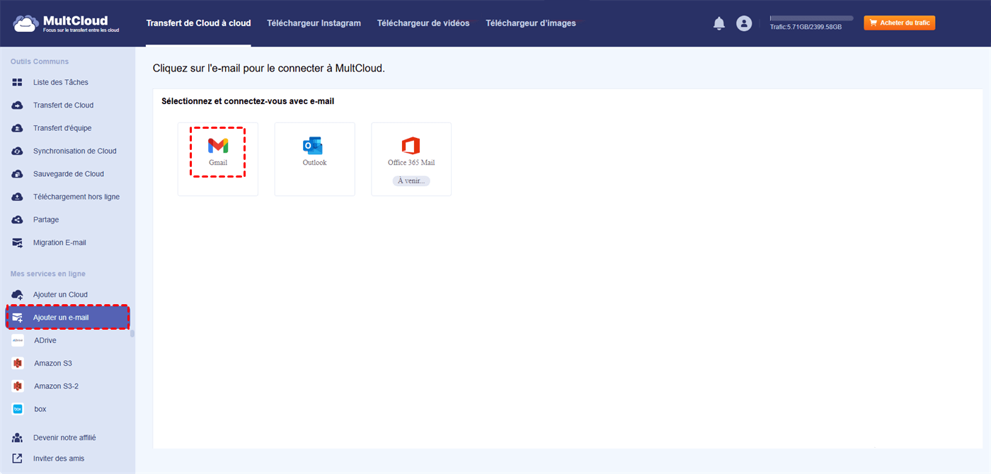Click the Transfert de Cloud icon
The image size is (991, 474).
pyautogui.click(x=18, y=105)
